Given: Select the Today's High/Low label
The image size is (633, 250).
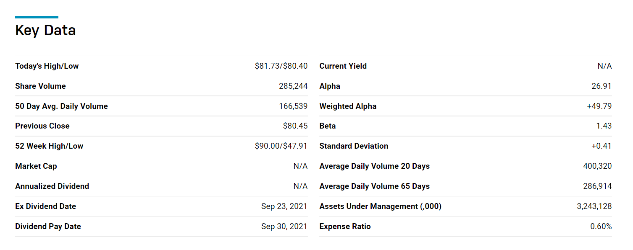Looking at the screenshot, I should [47, 66].
